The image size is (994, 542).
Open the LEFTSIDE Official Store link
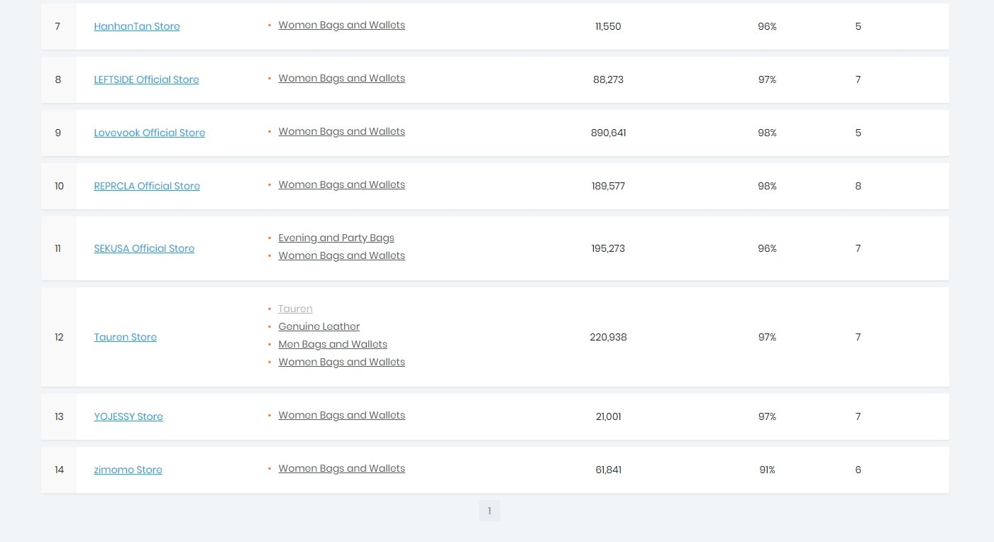pos(146,79)
